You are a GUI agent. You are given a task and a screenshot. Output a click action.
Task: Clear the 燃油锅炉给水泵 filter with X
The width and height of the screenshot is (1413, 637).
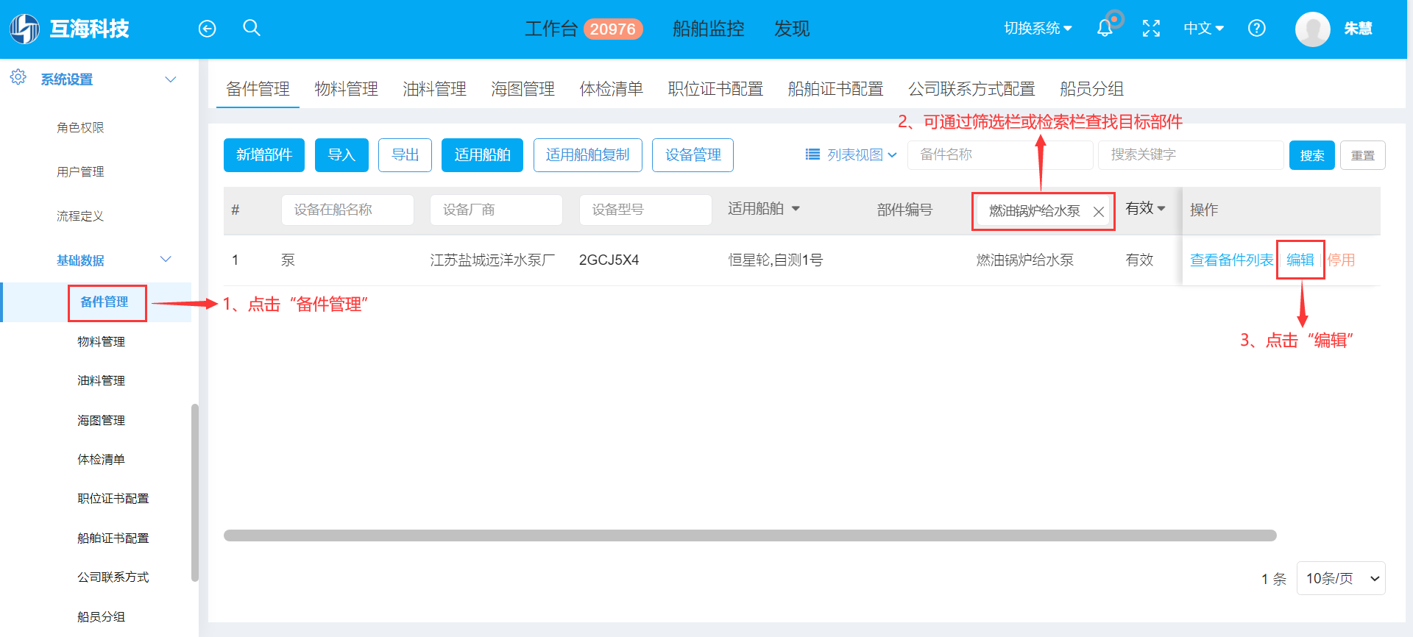point(1099,212)
